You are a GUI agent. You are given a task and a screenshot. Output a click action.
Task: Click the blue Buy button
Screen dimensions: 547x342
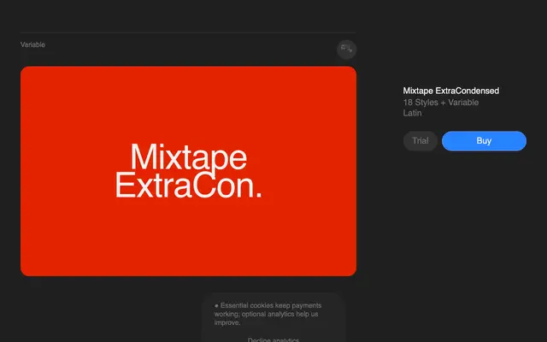(x=484, y=141)
